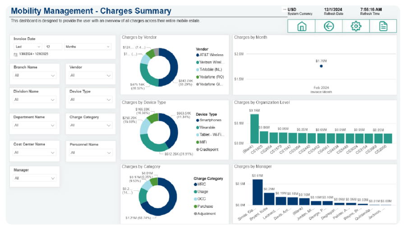
Task: Expand the Division Name dropdown
Action: pyautogui.click(x=35, y=99)
